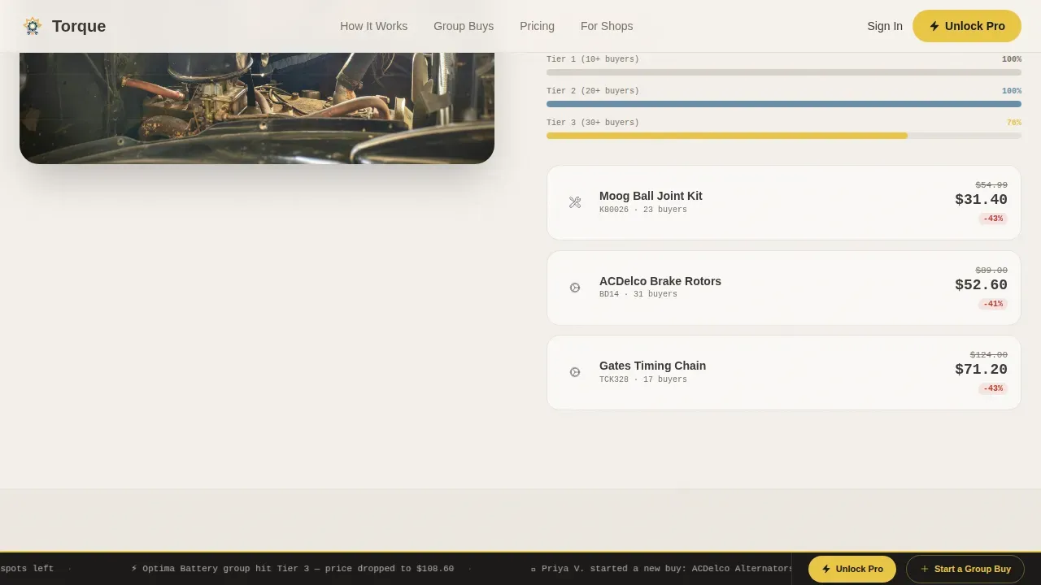The height and width of the screenshot is (585, 1041).
Task: Open the Pricing nav link
Action: pos(537,26)
